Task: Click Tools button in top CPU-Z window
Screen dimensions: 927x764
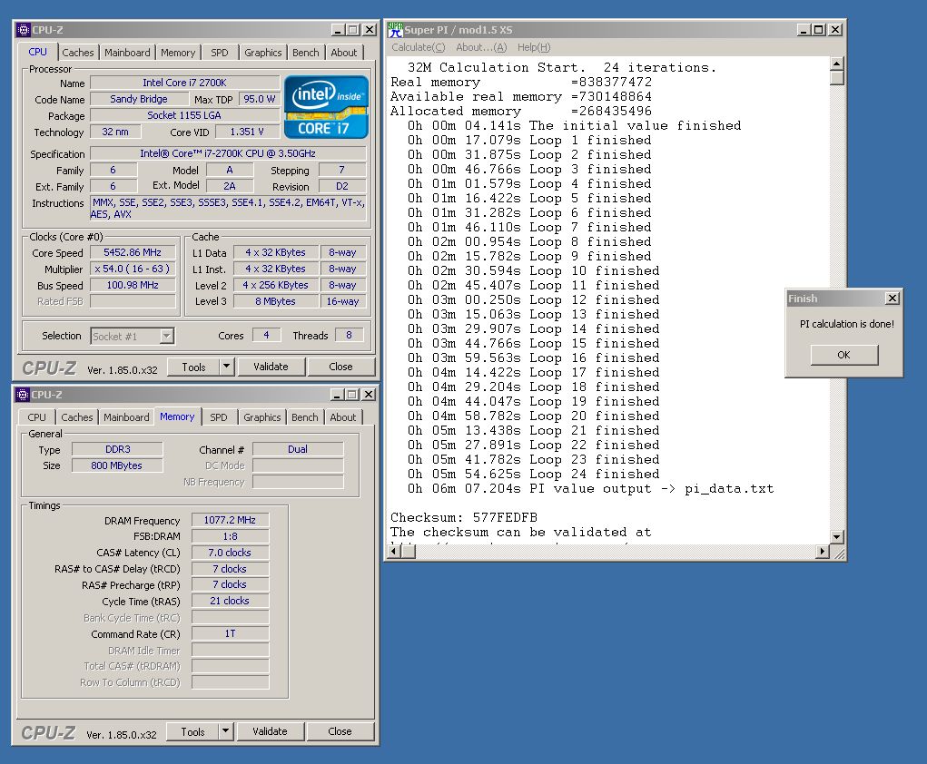Action: pyautogui.click(x=193, y=367)
